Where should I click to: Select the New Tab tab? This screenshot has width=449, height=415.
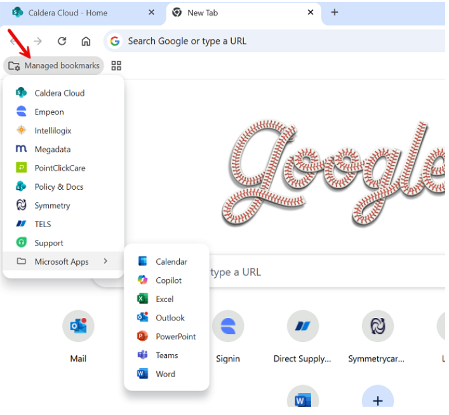coord(243,13)
